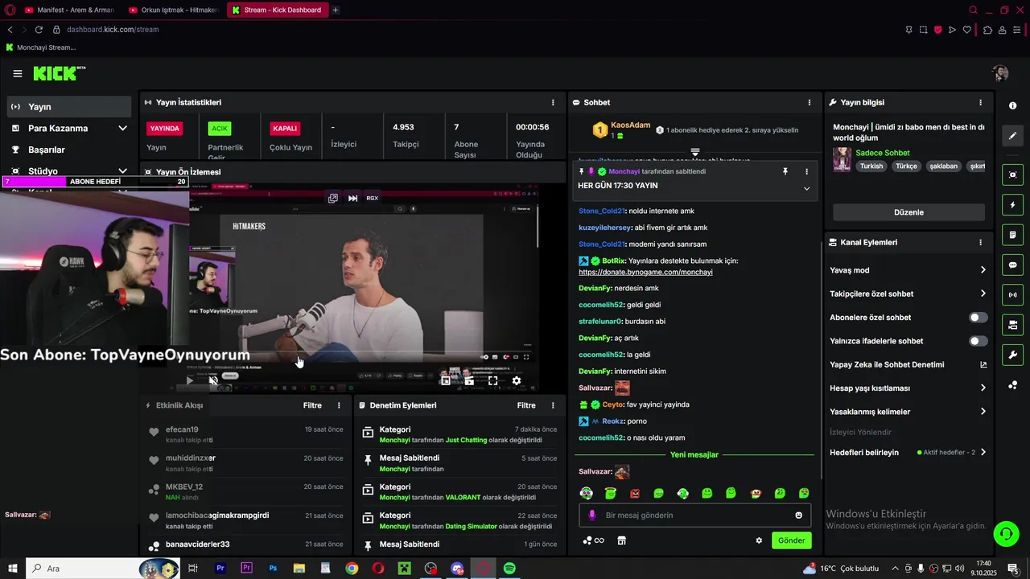
Task: Open Yapay Zeka ile Sohbet Denetimi external link
Action: pos(983,364)
